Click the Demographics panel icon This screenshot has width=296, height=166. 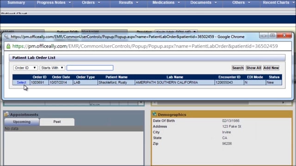point(154,114)
